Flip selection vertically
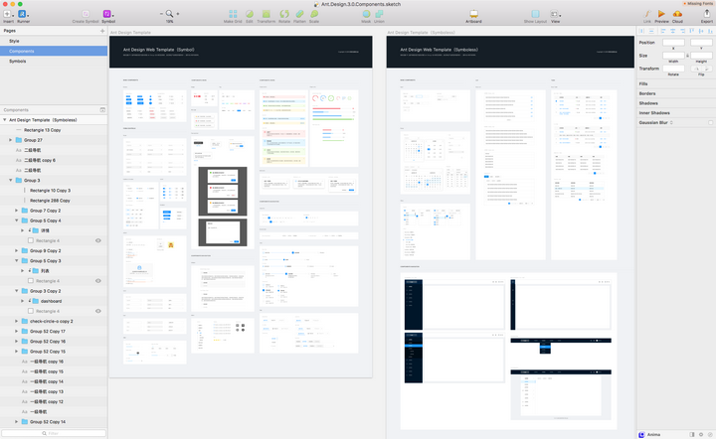Viewport: 716px width, 439px height. click(x=707, y=69)
